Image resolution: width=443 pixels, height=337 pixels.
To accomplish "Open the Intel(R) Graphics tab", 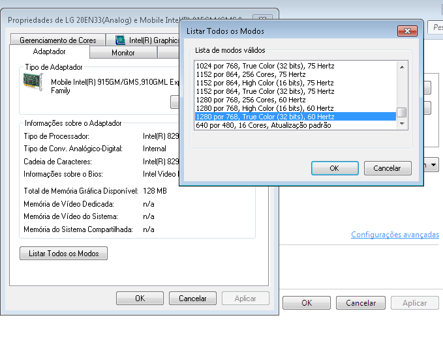I will tap(143, 40).
